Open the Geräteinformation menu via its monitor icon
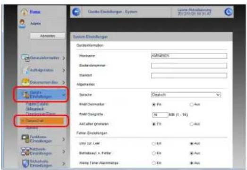 pyautogui.click(x=26, y=58)
